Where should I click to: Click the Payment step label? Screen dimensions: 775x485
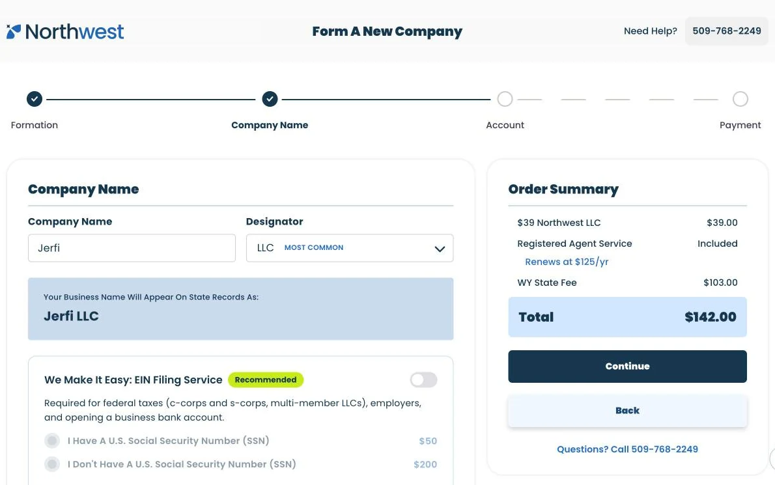[740, 125]
